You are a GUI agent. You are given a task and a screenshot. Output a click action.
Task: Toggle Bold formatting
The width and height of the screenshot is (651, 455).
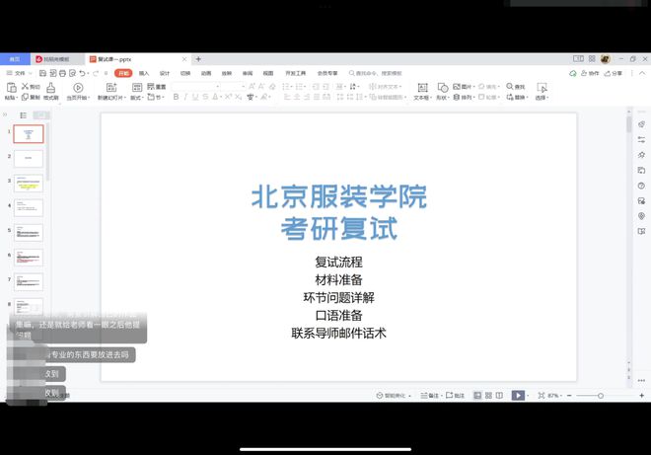coord(176,97)
